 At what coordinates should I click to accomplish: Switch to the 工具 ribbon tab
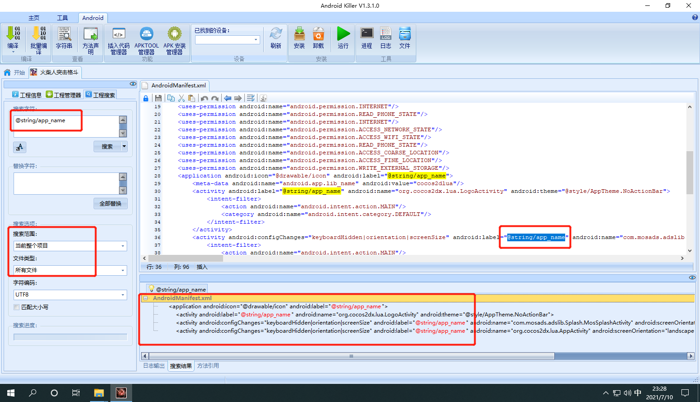(x=62, y=18)
